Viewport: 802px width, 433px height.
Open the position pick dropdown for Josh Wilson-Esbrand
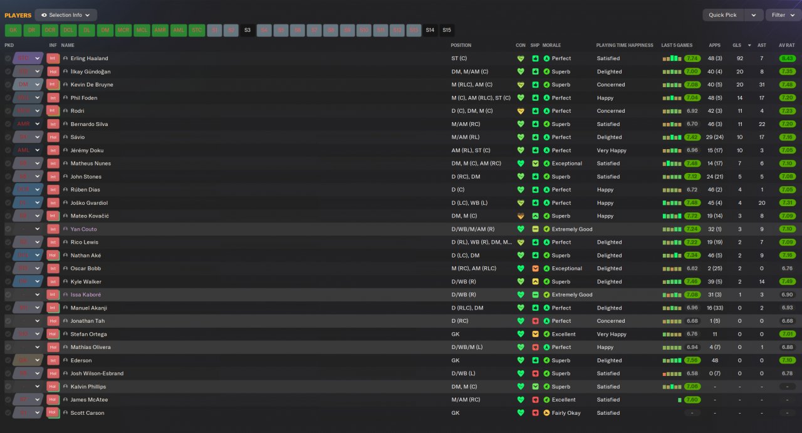(x=37, y=373)
